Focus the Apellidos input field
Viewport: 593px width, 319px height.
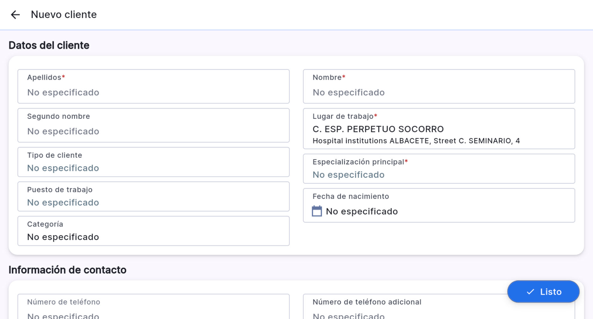[153, 92]
